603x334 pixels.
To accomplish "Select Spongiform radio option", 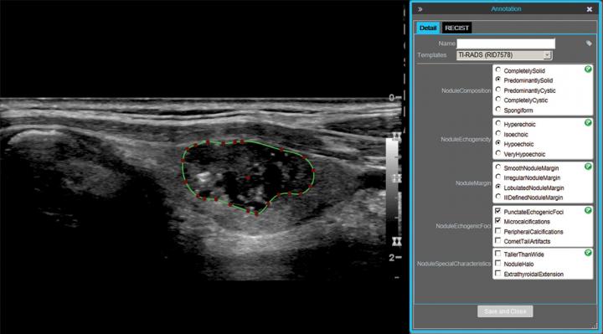I will 498,109.
